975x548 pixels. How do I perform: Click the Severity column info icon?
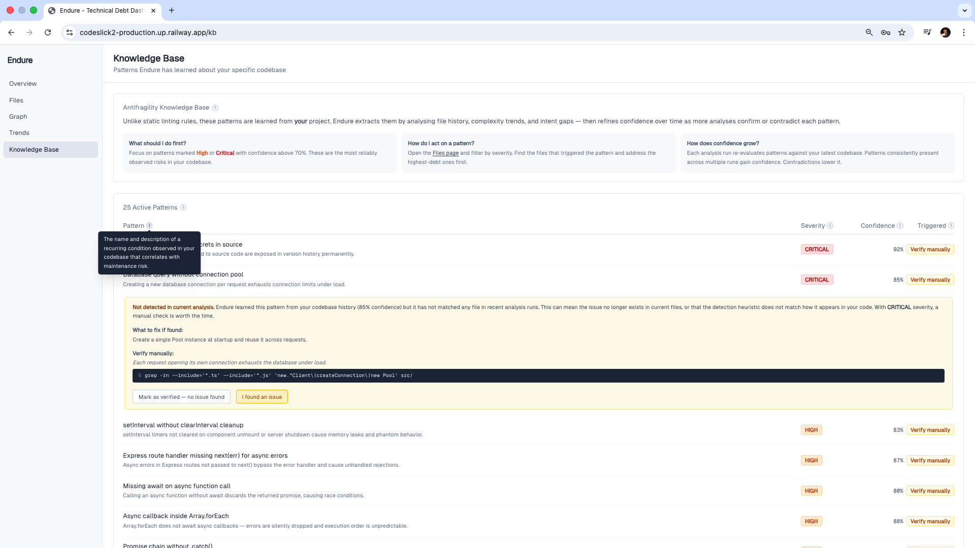(x=830, y=225)
